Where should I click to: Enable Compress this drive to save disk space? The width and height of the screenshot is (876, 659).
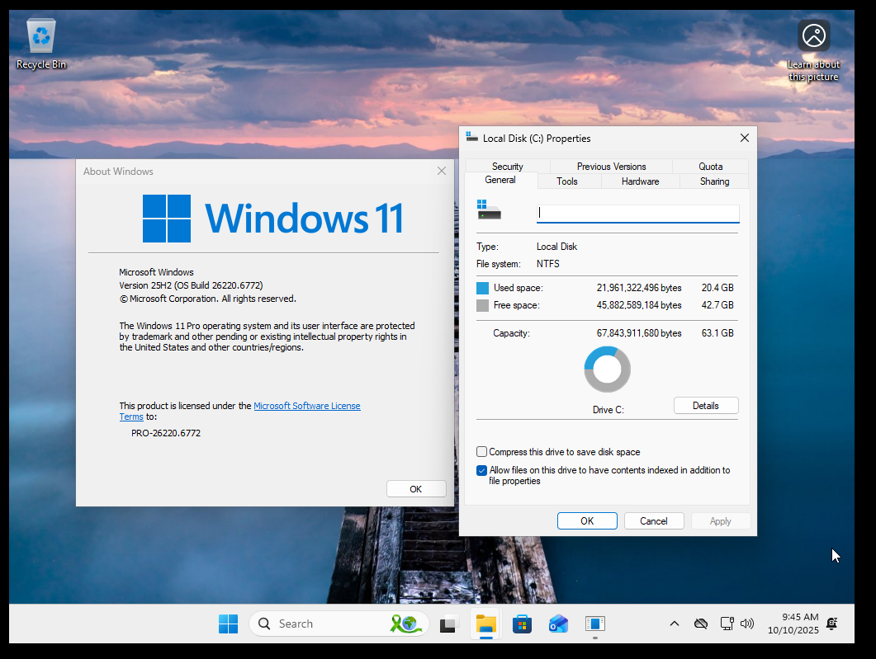[481, 451]
